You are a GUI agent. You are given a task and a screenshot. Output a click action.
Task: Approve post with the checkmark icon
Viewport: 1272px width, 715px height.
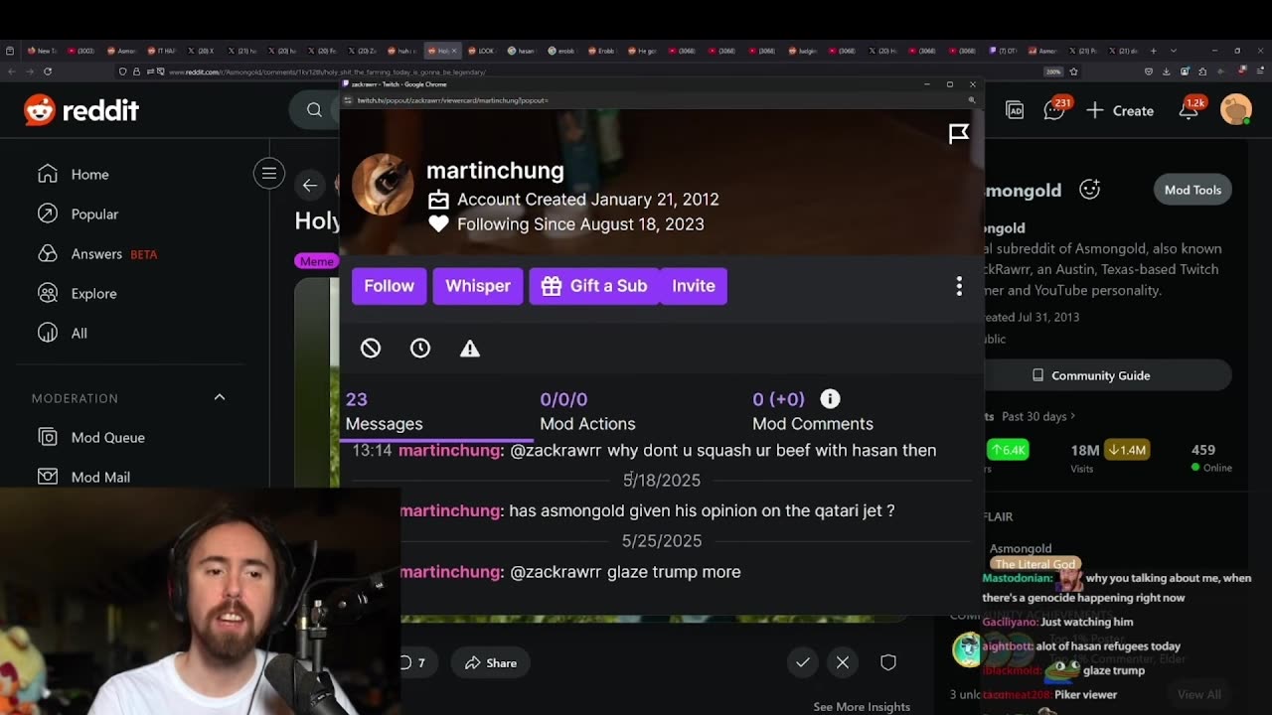coord(803,662)
